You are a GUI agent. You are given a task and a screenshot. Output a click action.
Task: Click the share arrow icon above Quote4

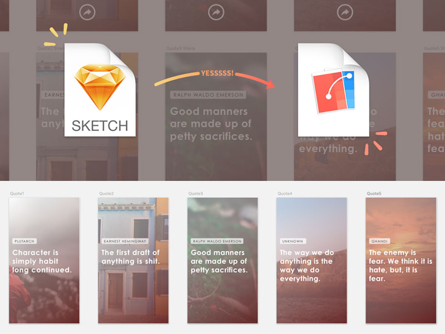345,12
